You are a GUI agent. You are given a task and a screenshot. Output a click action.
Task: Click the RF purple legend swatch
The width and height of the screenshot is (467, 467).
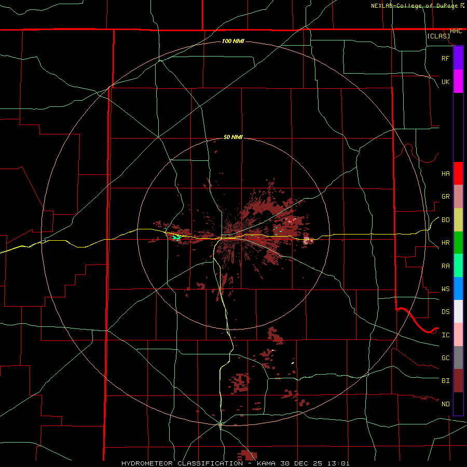(458, 58)
